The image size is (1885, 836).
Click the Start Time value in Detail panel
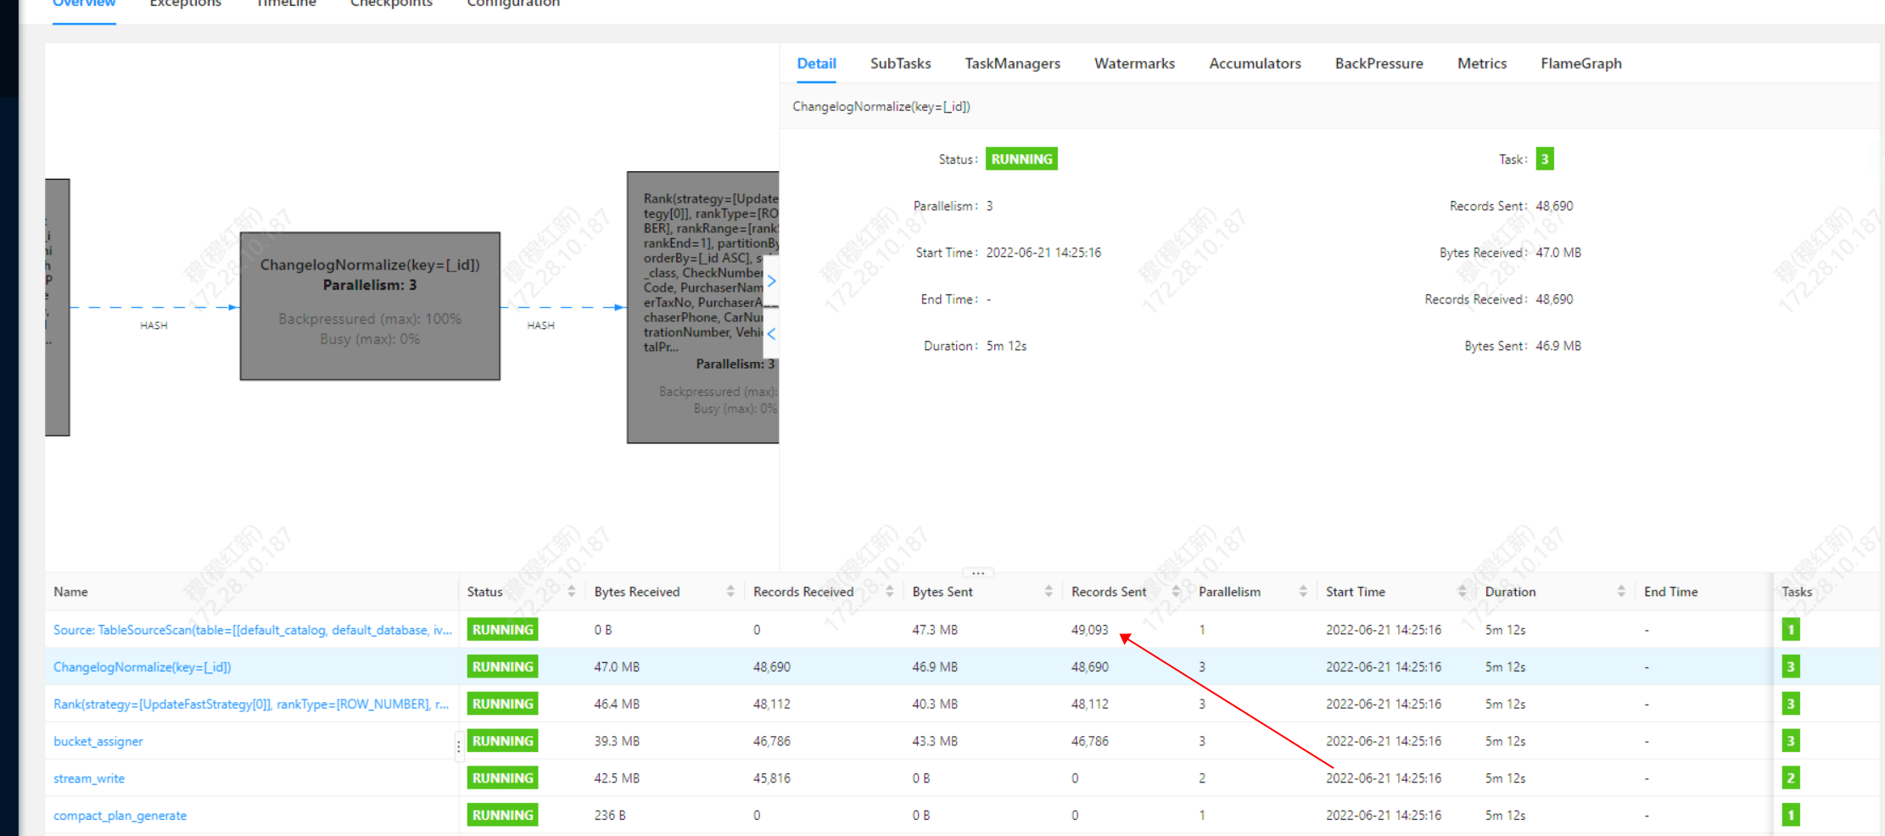(x=1043, y=253)
